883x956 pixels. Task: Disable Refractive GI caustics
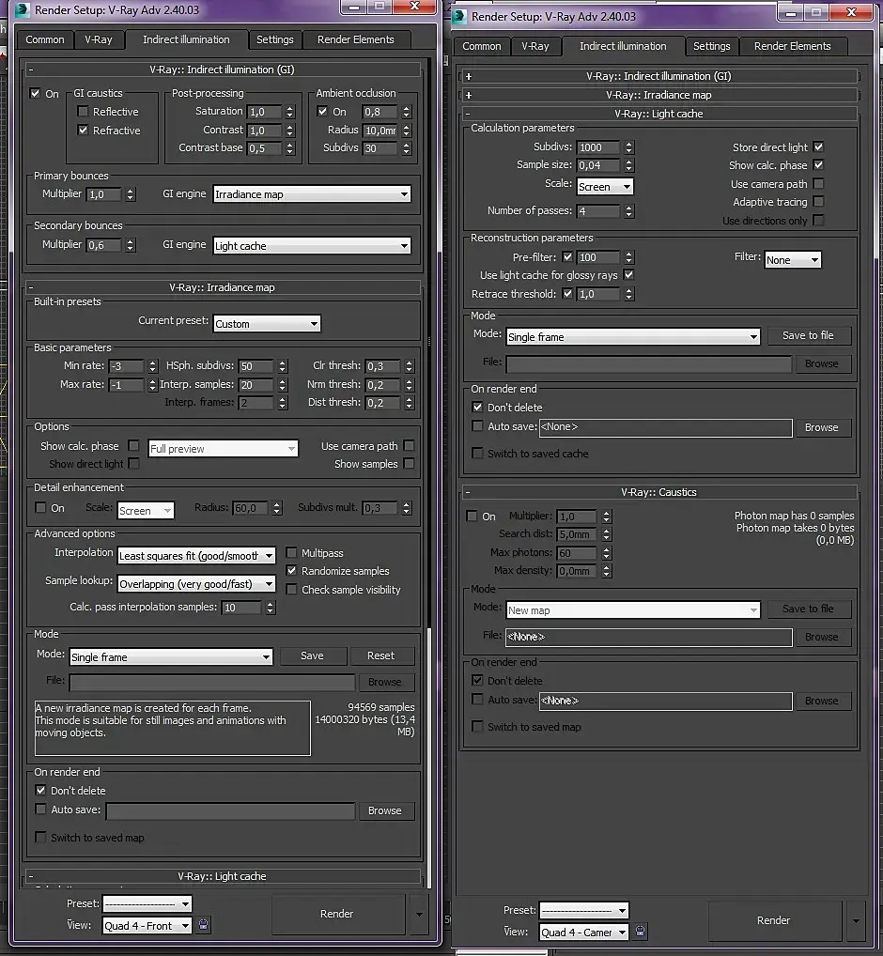click(83, 130)
